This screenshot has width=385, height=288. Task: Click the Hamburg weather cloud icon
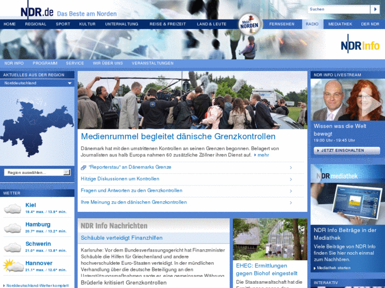(13, 227)
